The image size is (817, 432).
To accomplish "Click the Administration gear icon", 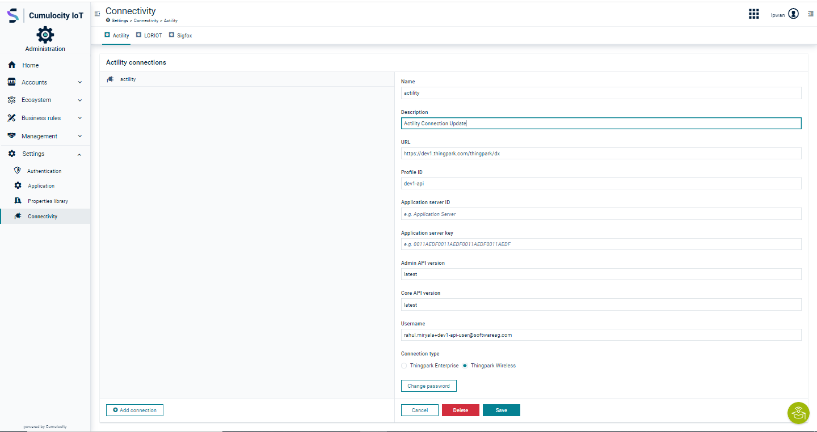I will click(x=45, y=35).
